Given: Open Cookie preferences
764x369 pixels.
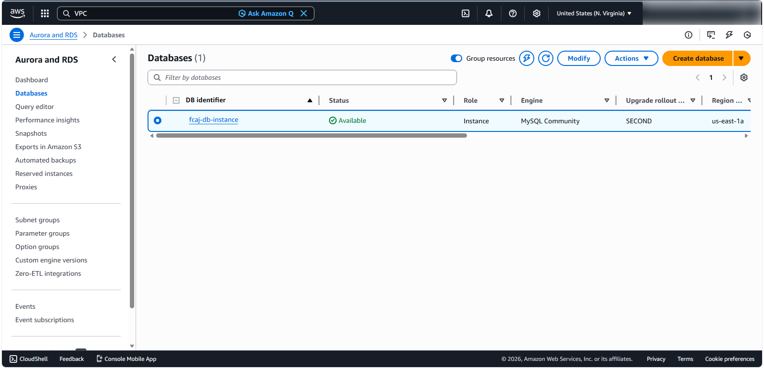Looking at the screenshot, I should 730,359.
